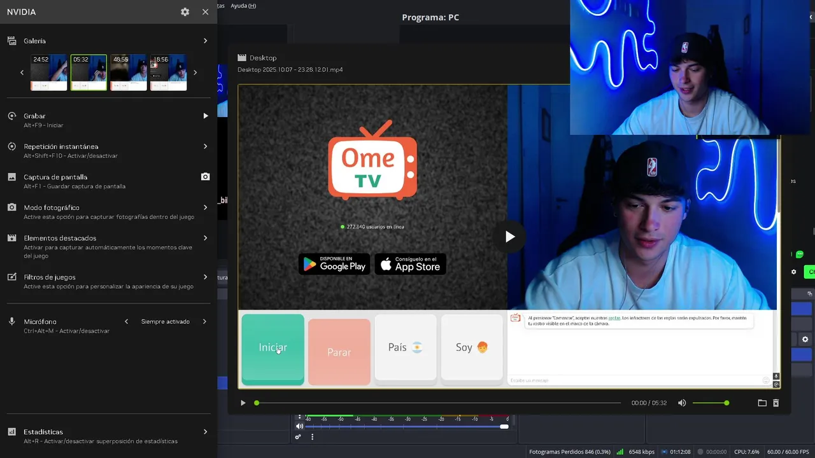The width and height of the screenshot is (815, 458).
Task: Click the Soy button in video
Action: (x=472, y=348)
